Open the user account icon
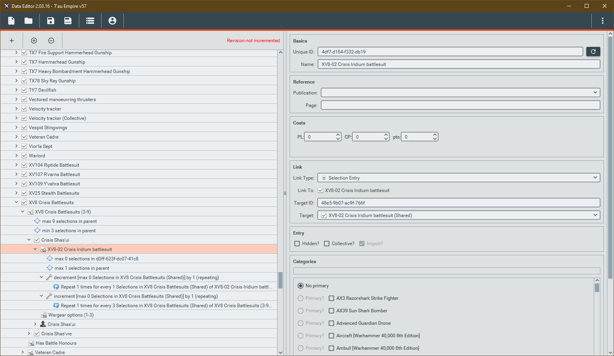The image size is (614, 356). (x=112, y=21)
